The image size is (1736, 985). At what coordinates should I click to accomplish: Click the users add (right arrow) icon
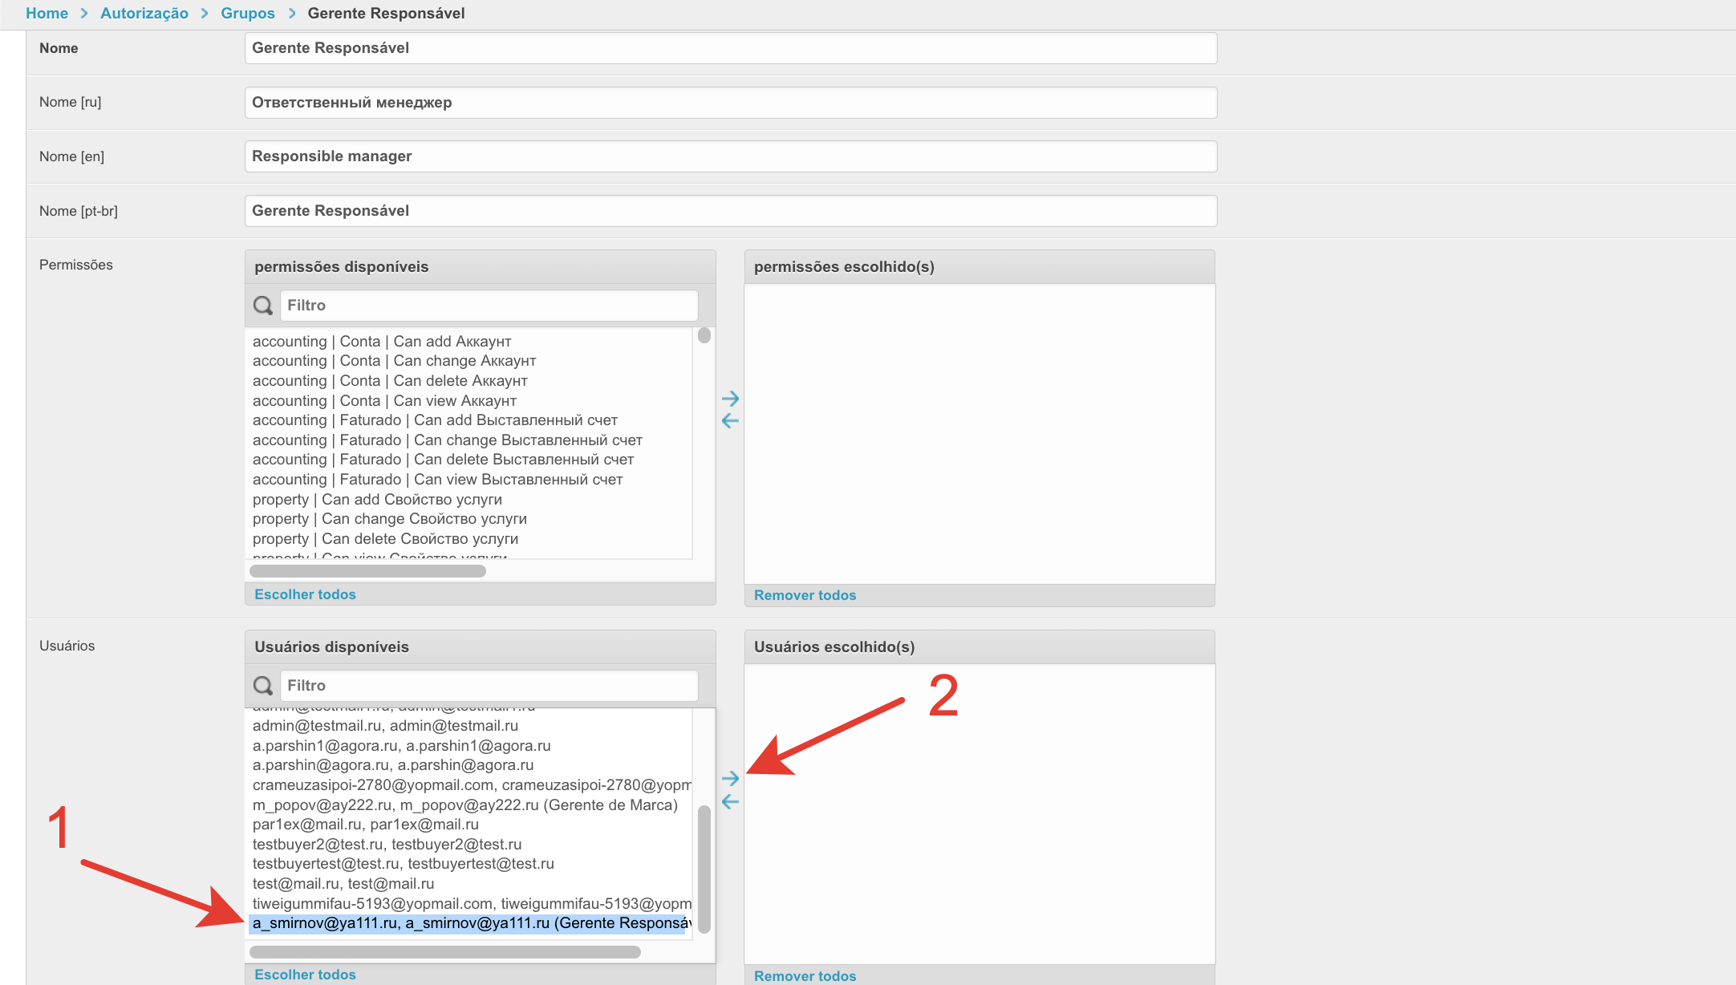[x=730, y=778]
